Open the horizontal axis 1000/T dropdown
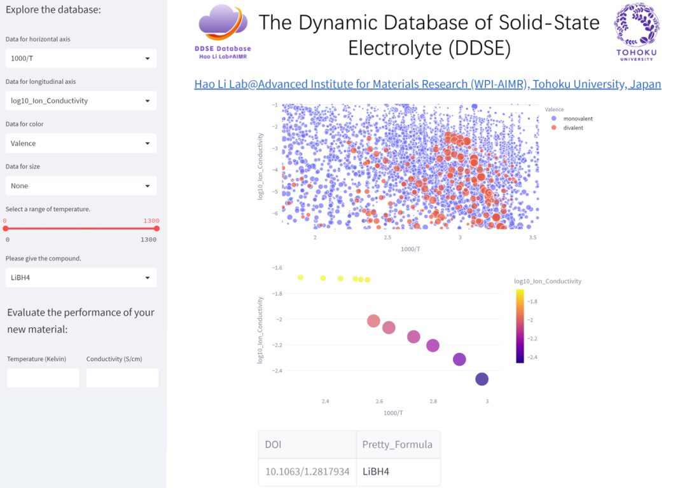The height and width of the screenshot is (488, 687). click(81, 58)
